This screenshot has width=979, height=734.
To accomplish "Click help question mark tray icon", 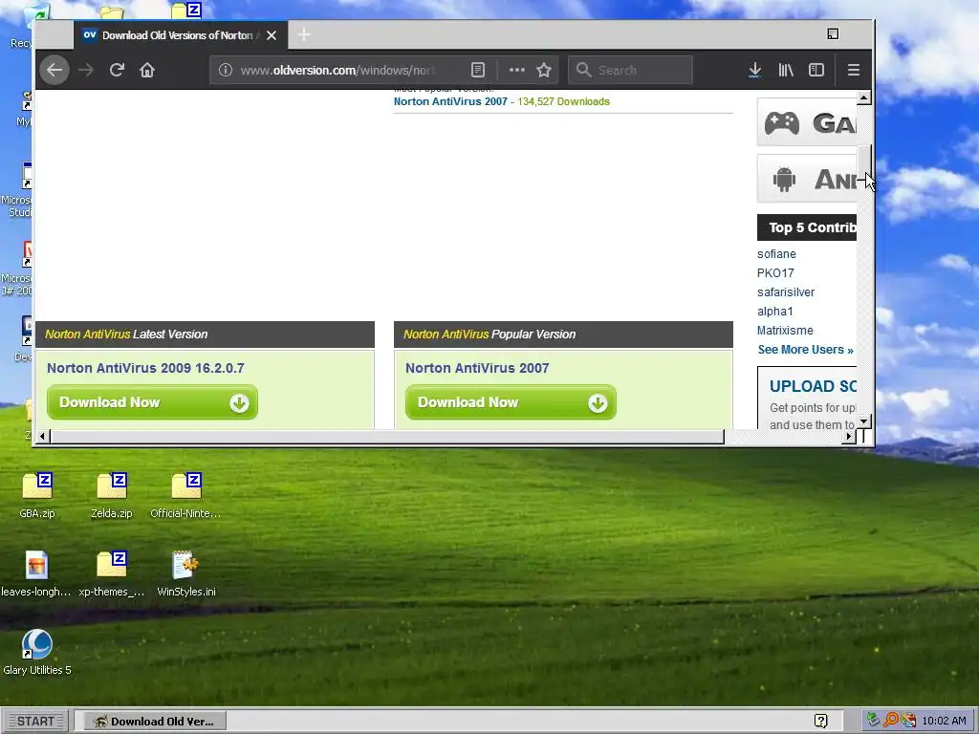I will [x=821, y=721].
